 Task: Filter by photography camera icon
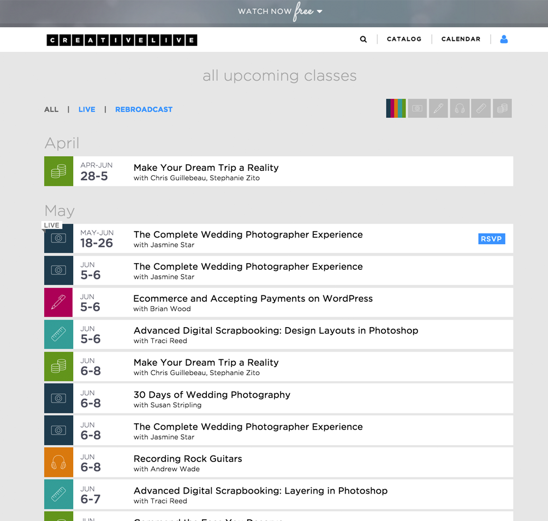(417, 108)
